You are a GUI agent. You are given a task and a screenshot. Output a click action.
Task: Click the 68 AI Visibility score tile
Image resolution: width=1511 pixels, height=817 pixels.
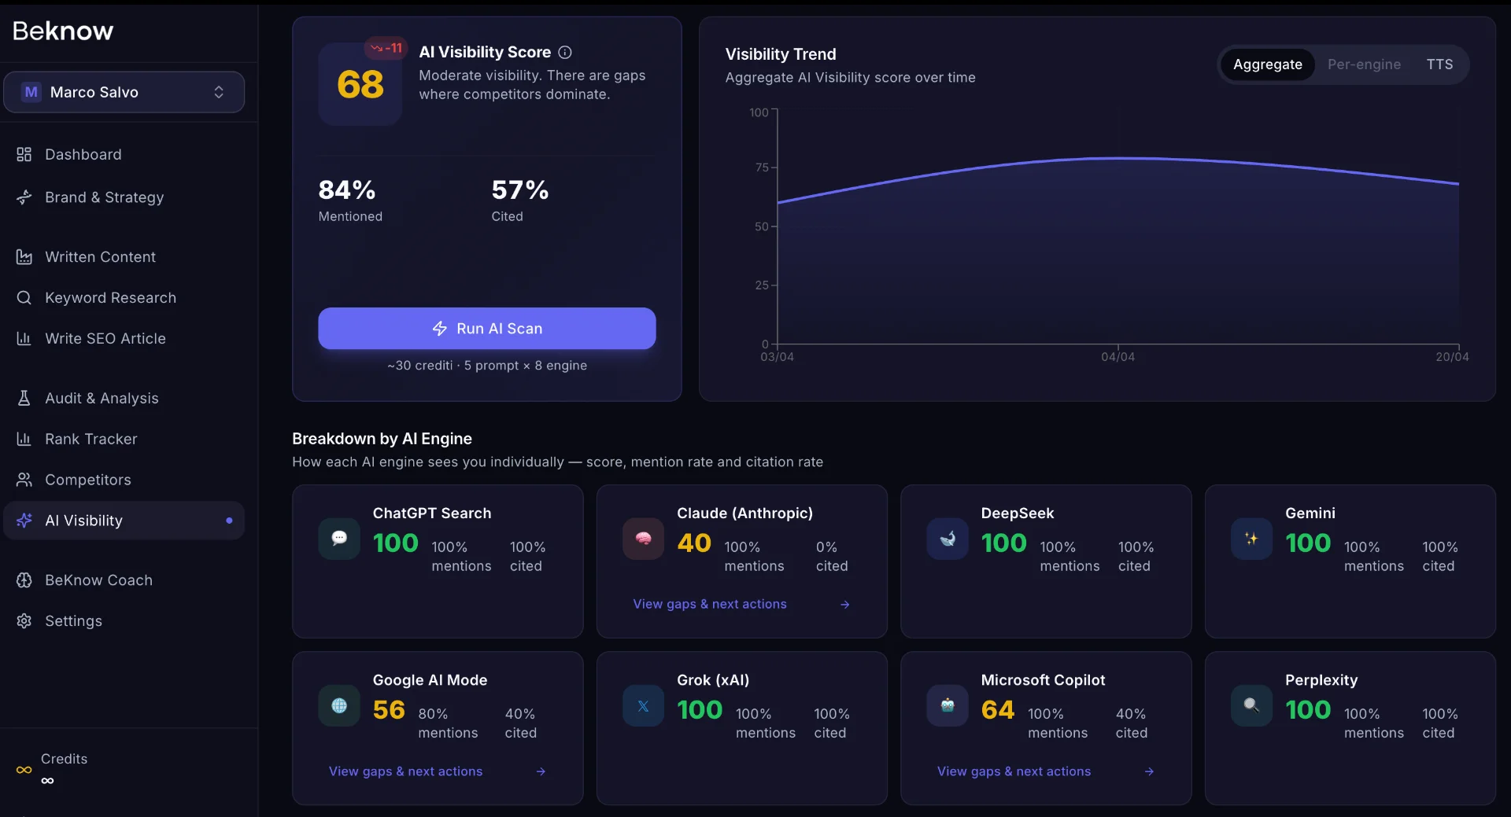360,84
